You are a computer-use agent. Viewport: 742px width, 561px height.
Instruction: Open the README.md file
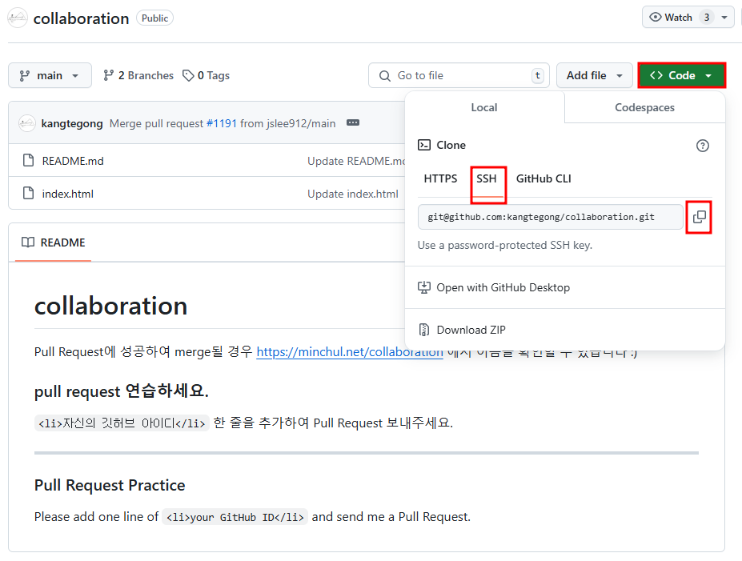pos(73,161)
